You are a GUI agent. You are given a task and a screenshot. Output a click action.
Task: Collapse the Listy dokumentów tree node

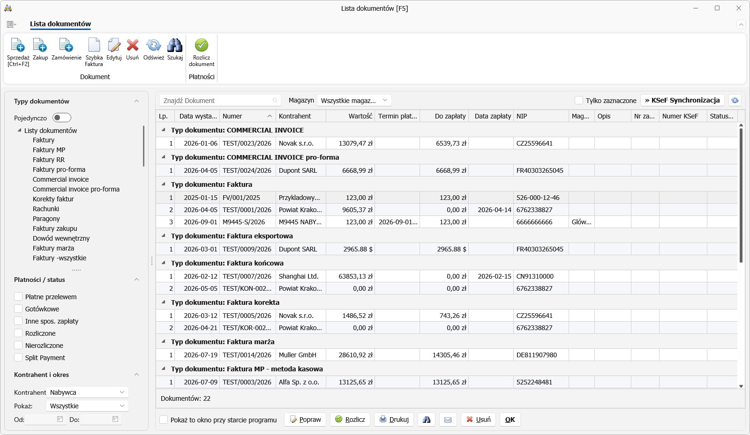point(19,130)
